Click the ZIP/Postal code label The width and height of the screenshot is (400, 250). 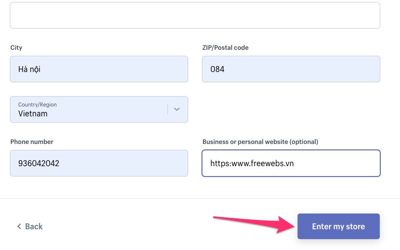226,48
